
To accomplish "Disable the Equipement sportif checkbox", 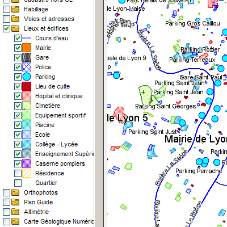I will (18, 115).
